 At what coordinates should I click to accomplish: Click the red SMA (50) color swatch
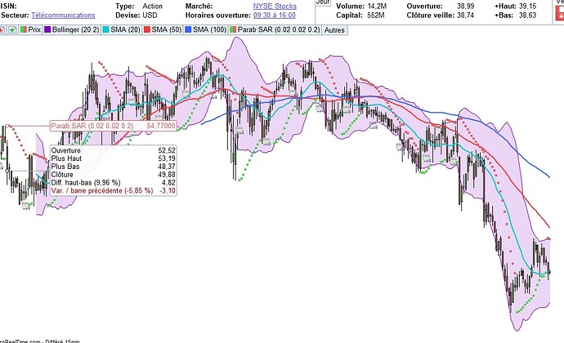coord(174,29)
